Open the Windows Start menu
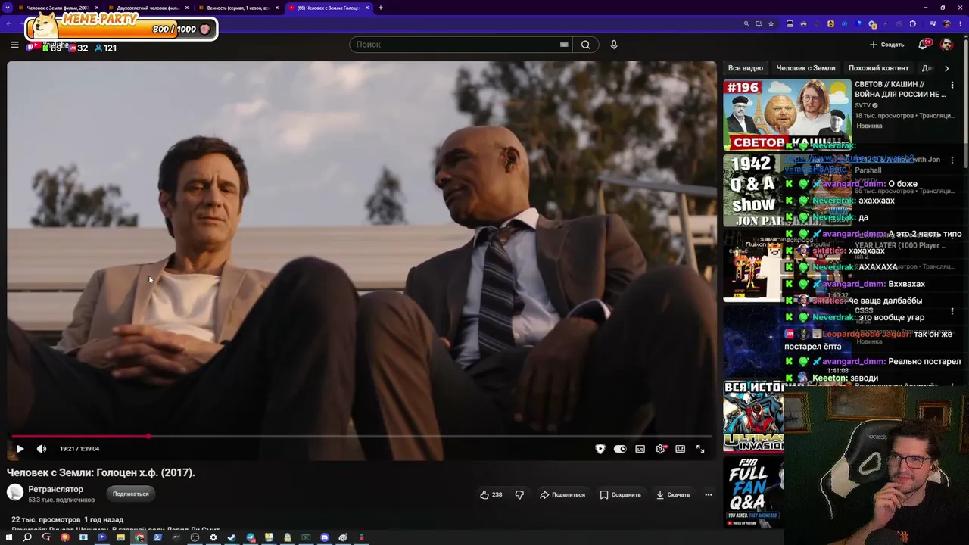Screen dimensions: 969x545 point(9,537)
